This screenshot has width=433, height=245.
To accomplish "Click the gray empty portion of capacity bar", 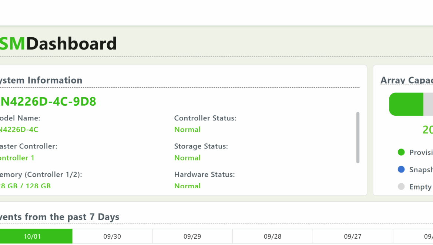I will (428, 104).
